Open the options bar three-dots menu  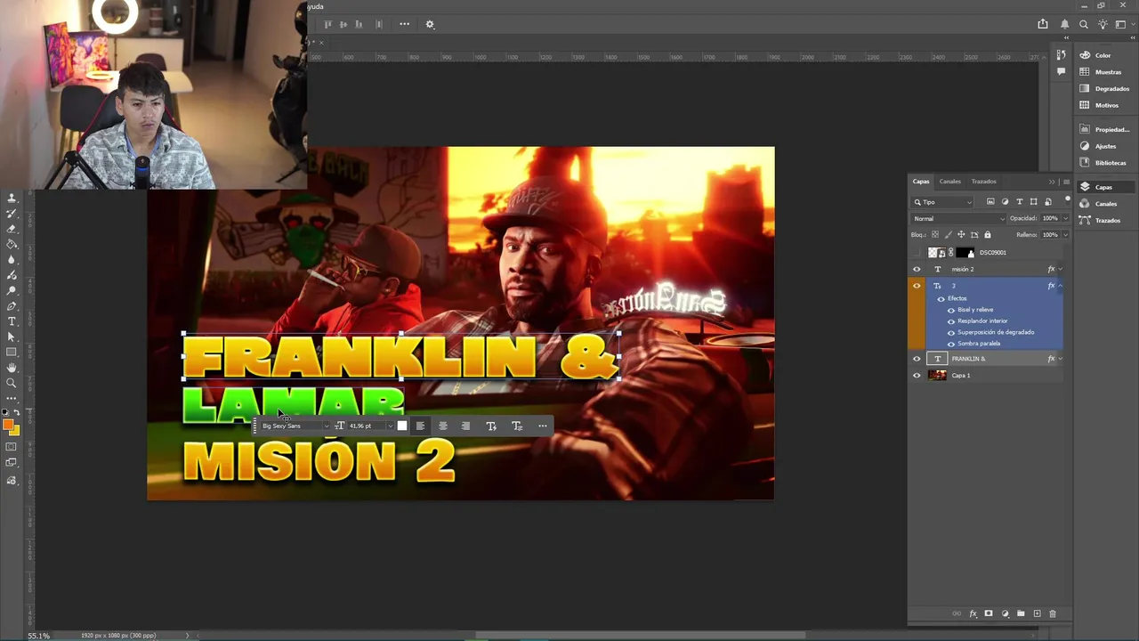(x=404, y=24)
